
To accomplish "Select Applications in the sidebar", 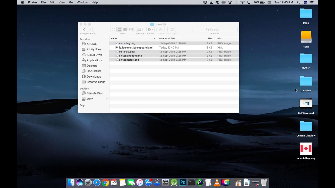I will [x=94, y=60].
